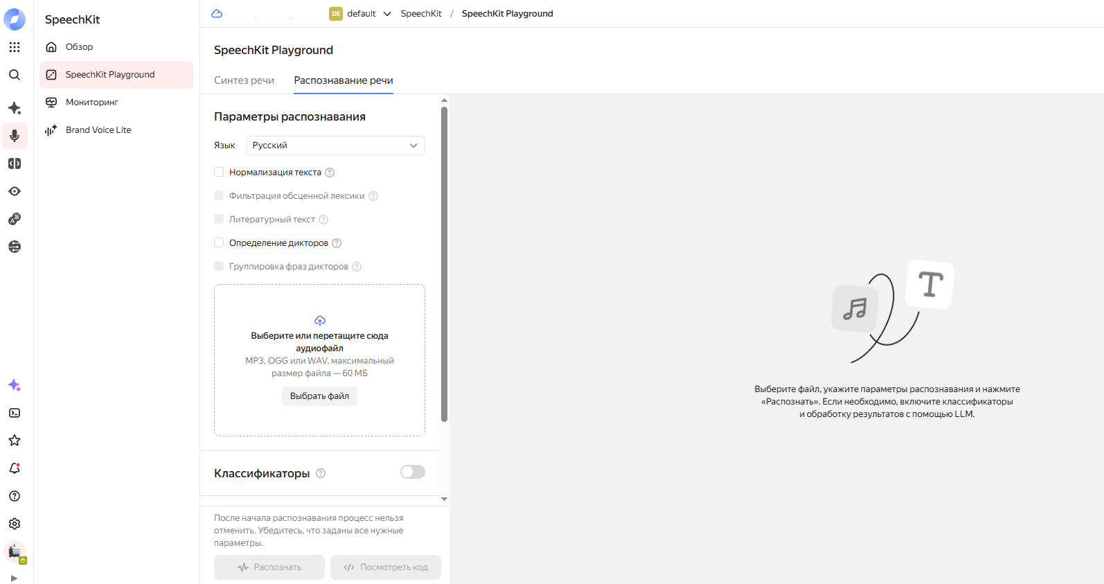Open the Translate service icon

(x=15, y=219)
